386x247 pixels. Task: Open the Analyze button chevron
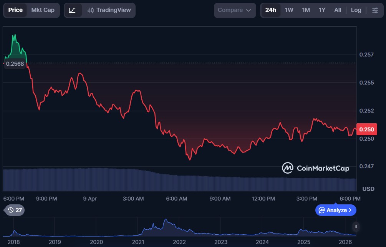click(x=350, y=210)
